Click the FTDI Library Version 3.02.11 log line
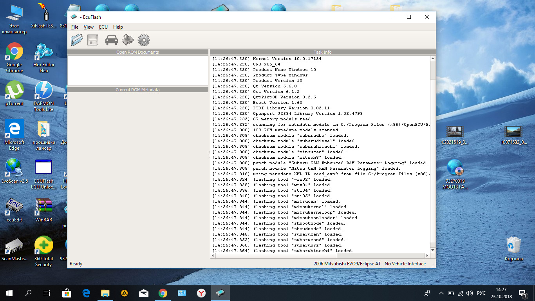 coord(271,108)
